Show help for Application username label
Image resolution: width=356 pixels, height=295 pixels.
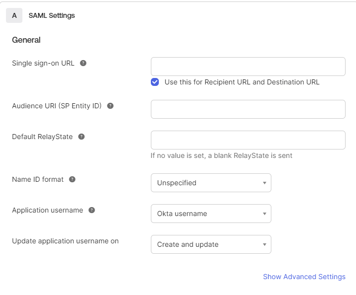click(92, 210)
